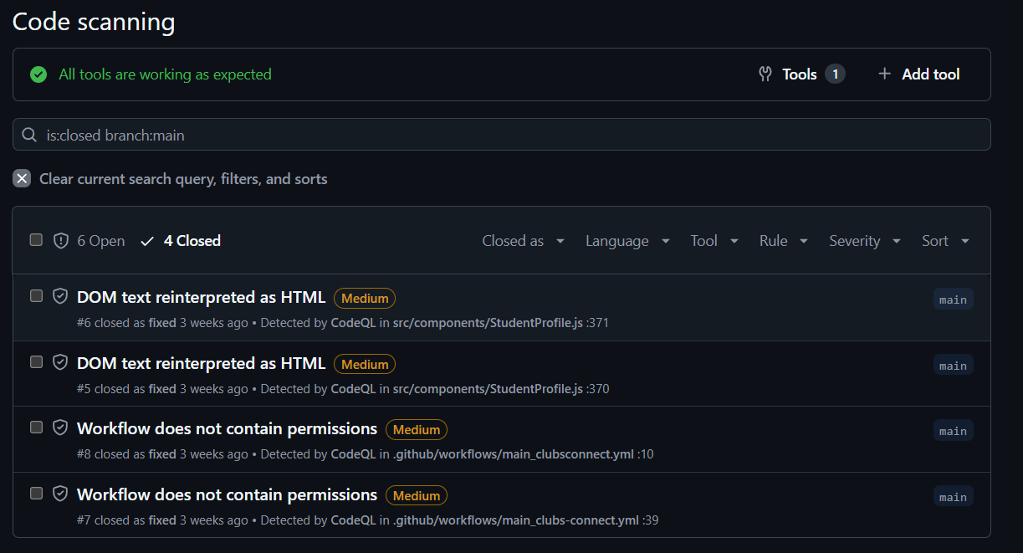Click the shield icon of alert #8
The height and width of the screenshot is (553, 1023).
coord(60,428)
